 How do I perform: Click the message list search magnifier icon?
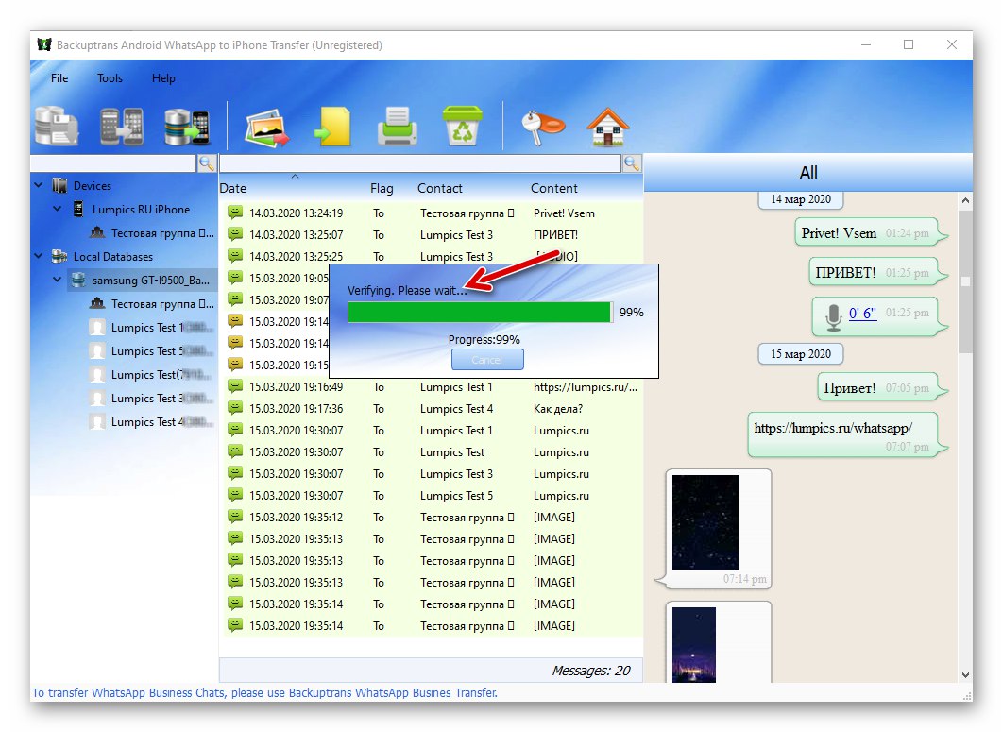(632, 163)
